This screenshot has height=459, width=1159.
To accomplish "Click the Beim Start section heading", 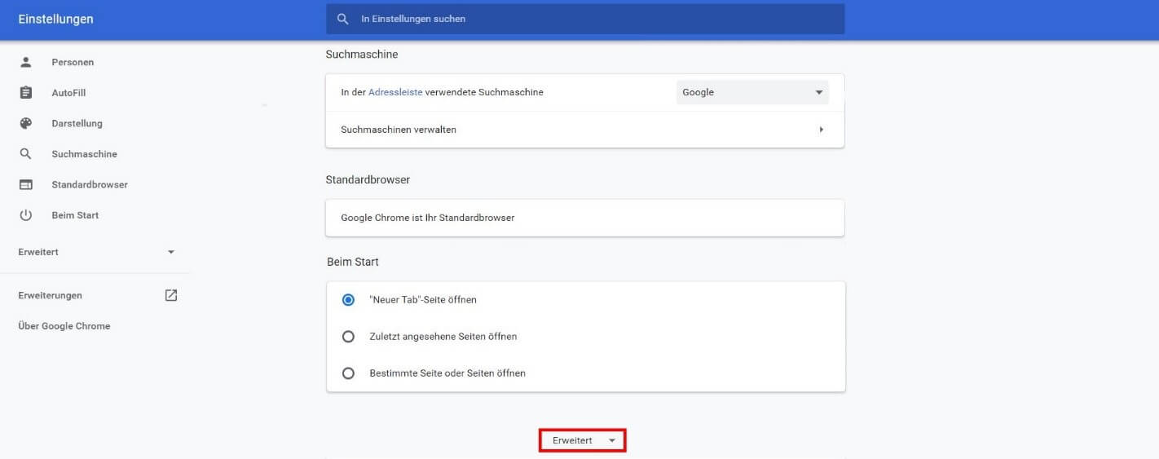I will pos(352,262).
